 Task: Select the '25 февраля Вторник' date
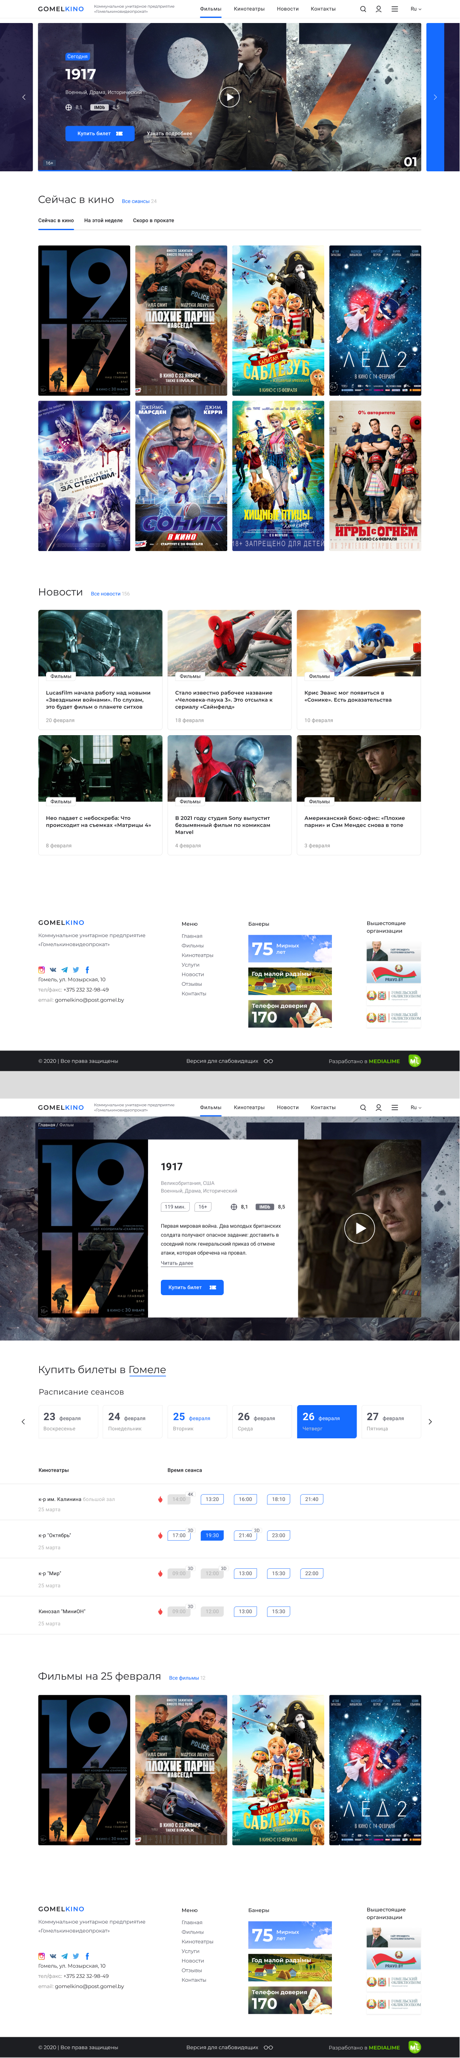click(197, 1421)
